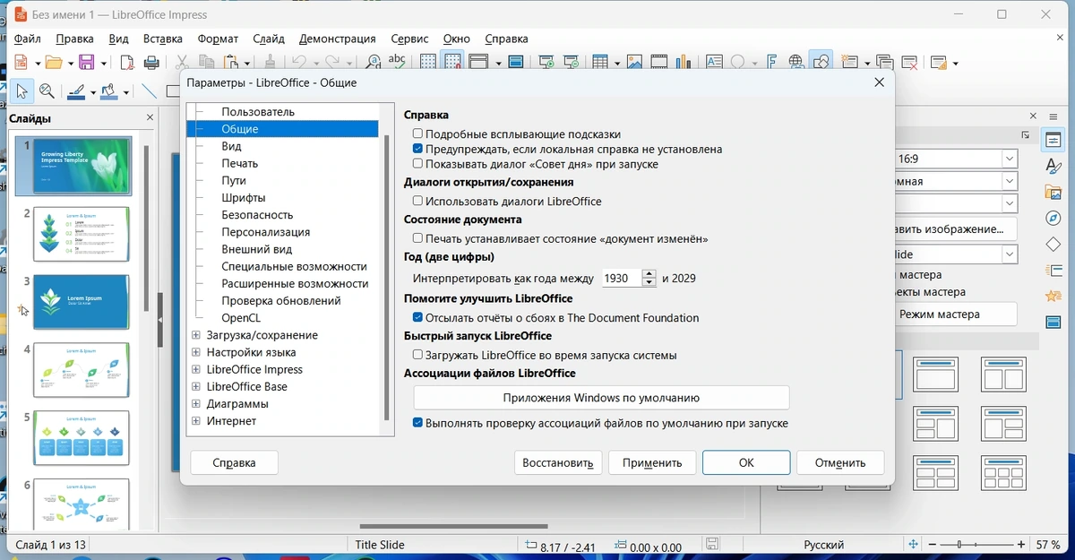The width and height of the screenshot is (1075, 560).
Task: Click the Duplicate Slide icon
Action: [885, 62]
